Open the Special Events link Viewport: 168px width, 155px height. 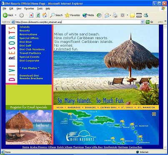pos(29,57)
